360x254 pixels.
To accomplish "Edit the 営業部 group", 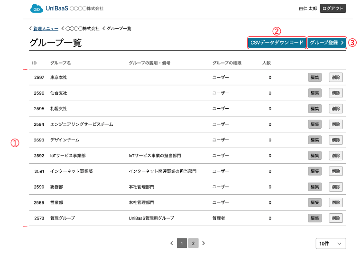I will (315, 202).
